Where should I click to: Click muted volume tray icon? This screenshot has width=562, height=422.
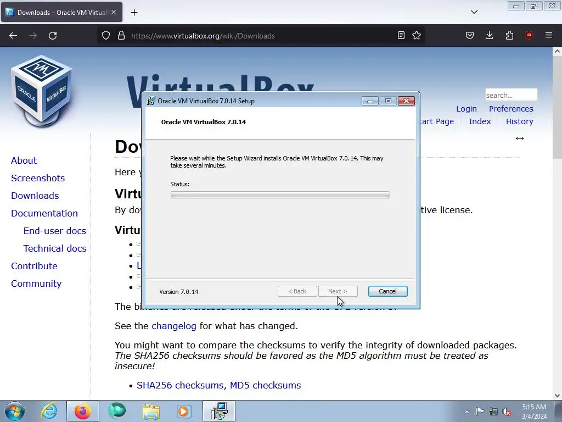[x=507, y=412]
